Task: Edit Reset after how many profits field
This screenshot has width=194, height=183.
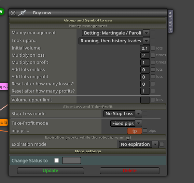Action: (145, 91)
